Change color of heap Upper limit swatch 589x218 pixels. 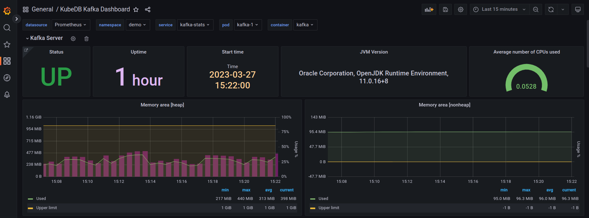30,208
